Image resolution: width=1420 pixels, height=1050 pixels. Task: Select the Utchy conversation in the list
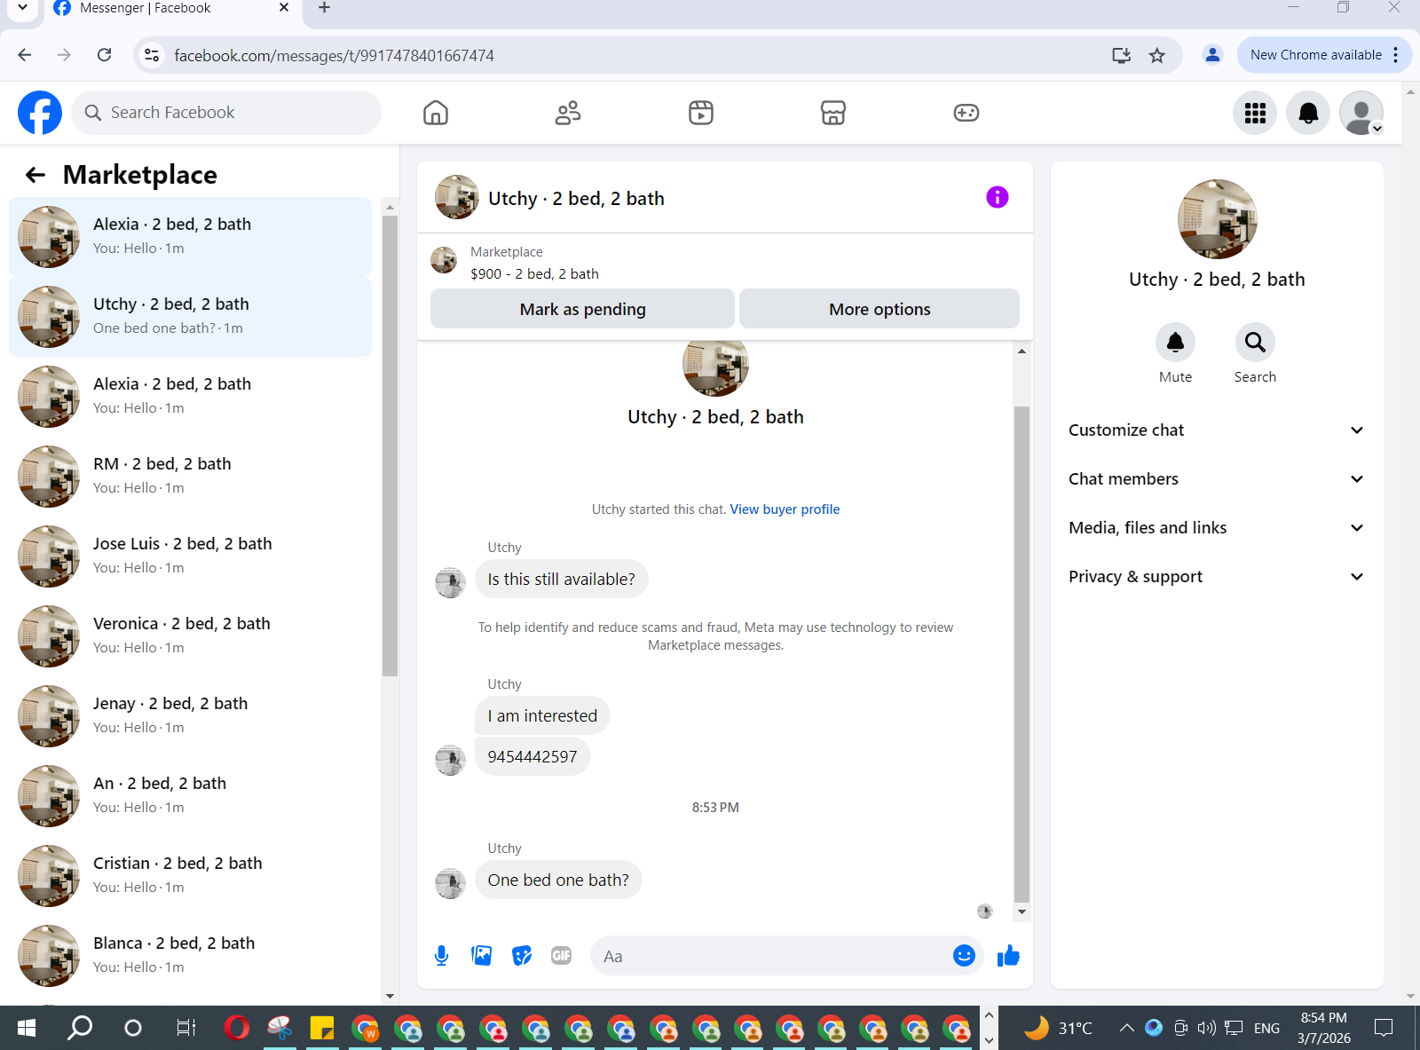tap(190, 317)
